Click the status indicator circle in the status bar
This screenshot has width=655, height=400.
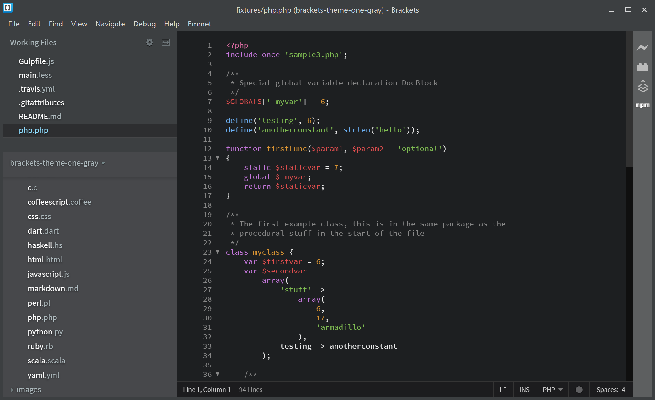578,390
